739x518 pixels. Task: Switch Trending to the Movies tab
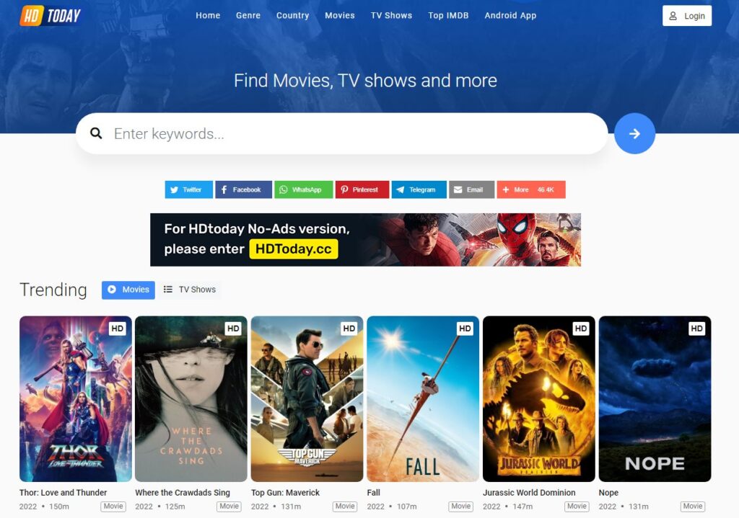tap(128, 290)
